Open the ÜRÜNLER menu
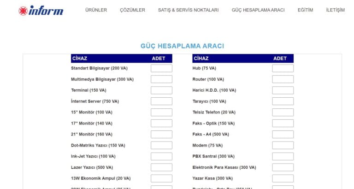This screenshot has width=354, height=189. point(96,10)
